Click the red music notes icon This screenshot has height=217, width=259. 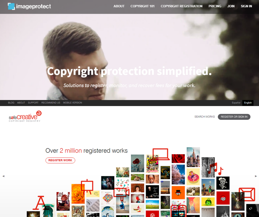(x=216, y=169)
